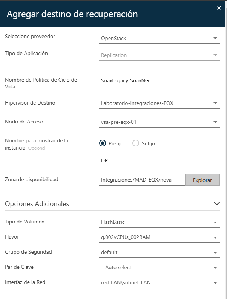Collapse the Opciones Adicionales section chevron
Screen dimensions: 227x299
(x=216, y=203)
